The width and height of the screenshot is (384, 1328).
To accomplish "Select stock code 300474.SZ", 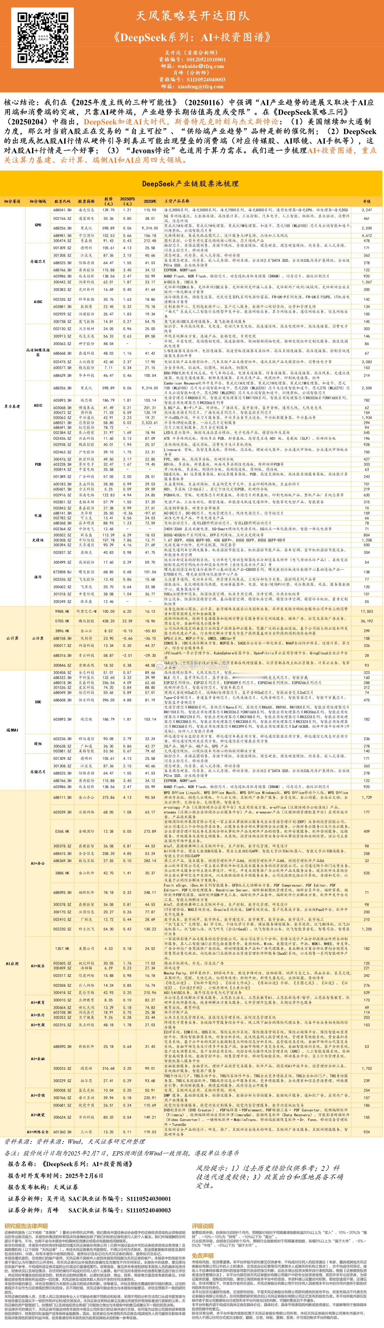I will pos(62,241).
